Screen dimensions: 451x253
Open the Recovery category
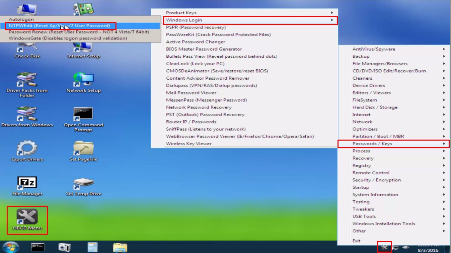coord(393,158)
